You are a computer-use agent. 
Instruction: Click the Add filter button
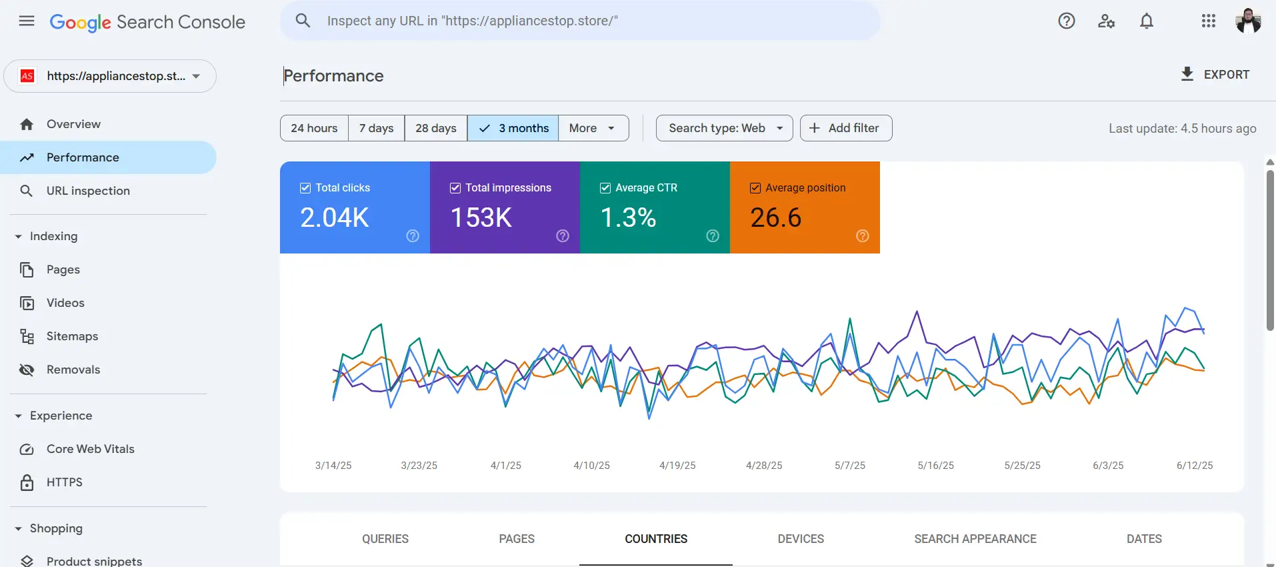click(845, 128)
